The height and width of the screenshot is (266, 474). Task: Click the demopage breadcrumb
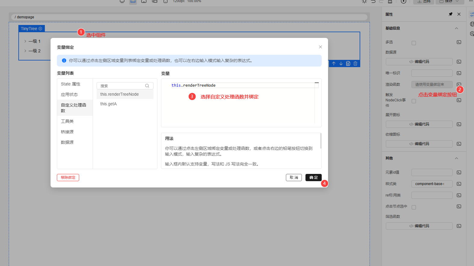coord(25,17)
